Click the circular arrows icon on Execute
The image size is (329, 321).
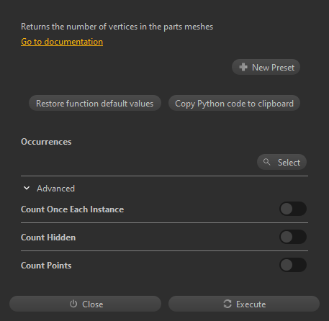click(227, 304)
